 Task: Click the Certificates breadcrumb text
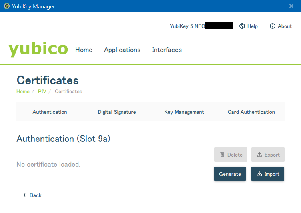[x=68, y=91]
